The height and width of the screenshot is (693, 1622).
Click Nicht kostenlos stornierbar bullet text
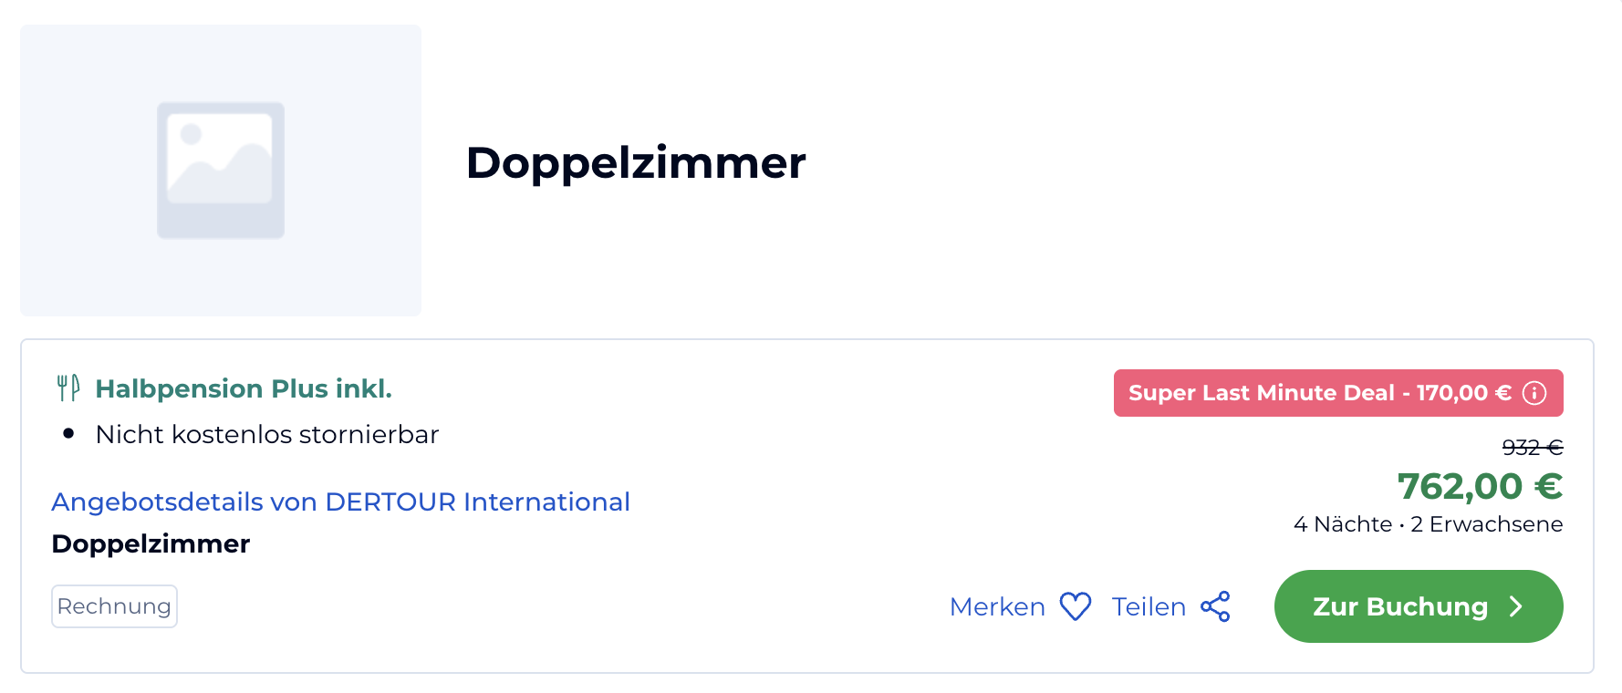click(267, 434)
